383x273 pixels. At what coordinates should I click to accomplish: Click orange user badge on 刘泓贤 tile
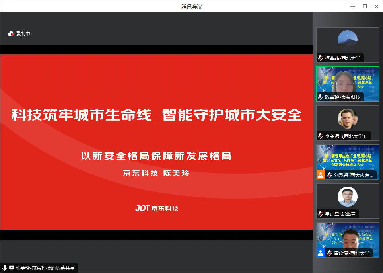coord(321,175)
